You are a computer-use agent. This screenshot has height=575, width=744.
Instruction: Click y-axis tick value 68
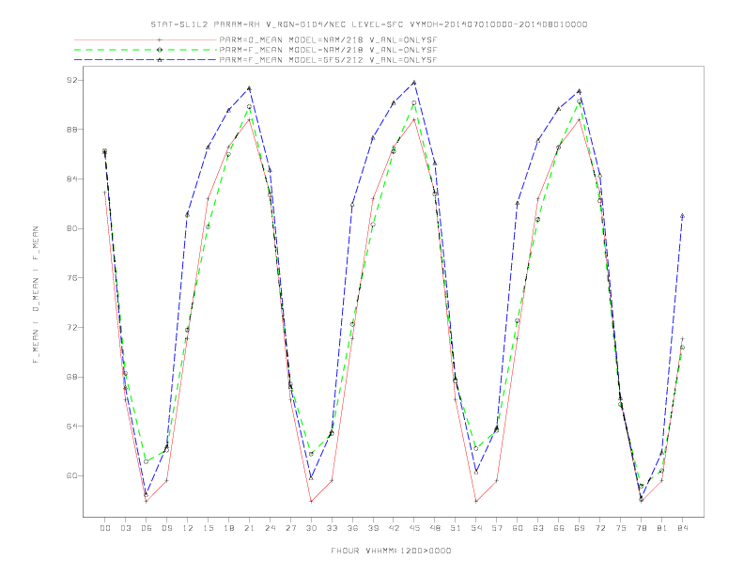click(71, 377)
